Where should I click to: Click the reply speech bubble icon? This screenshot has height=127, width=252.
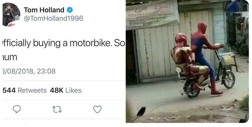[x=17, y=109]
